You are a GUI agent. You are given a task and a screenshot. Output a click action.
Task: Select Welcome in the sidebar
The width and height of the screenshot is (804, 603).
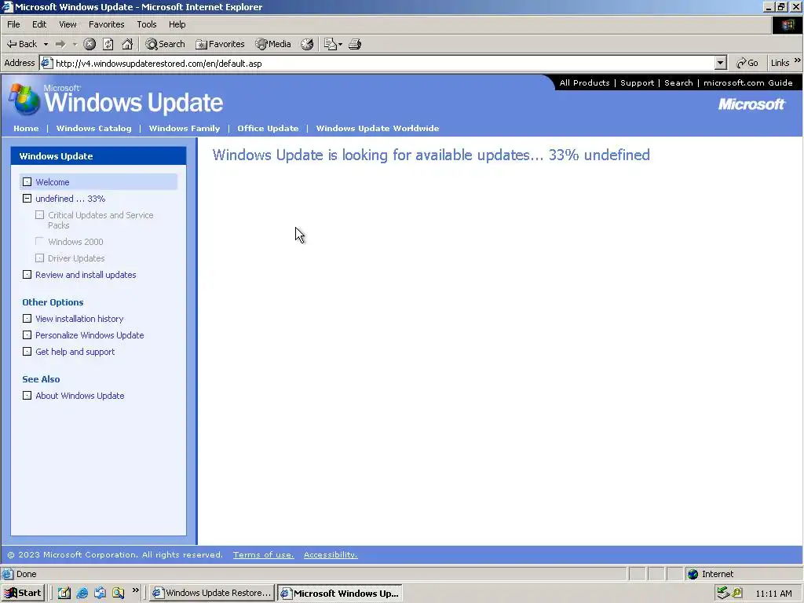pos(53,182)
